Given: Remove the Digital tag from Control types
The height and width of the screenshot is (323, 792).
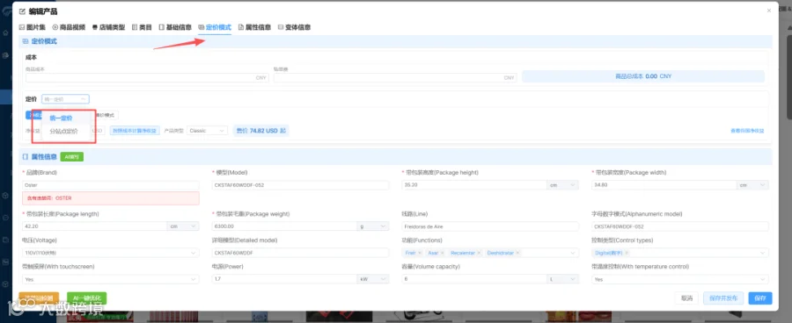Looking at the screenshot, I should click(x=627, y=253).
